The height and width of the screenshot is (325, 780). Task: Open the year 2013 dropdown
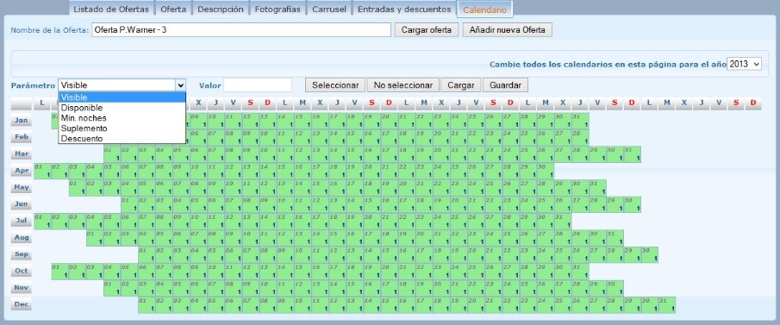coord(744,64)
